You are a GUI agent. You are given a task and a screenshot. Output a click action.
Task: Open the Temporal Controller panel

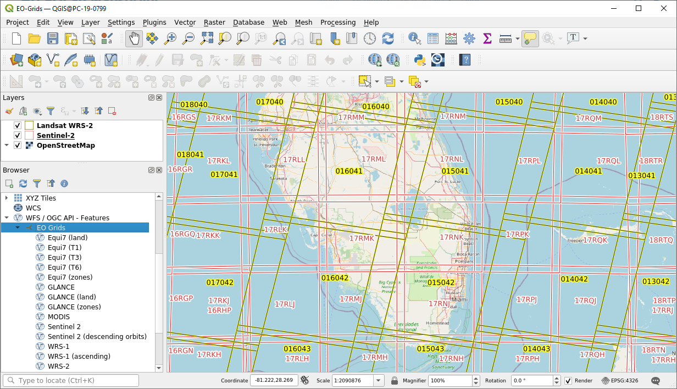pos(370,38)
